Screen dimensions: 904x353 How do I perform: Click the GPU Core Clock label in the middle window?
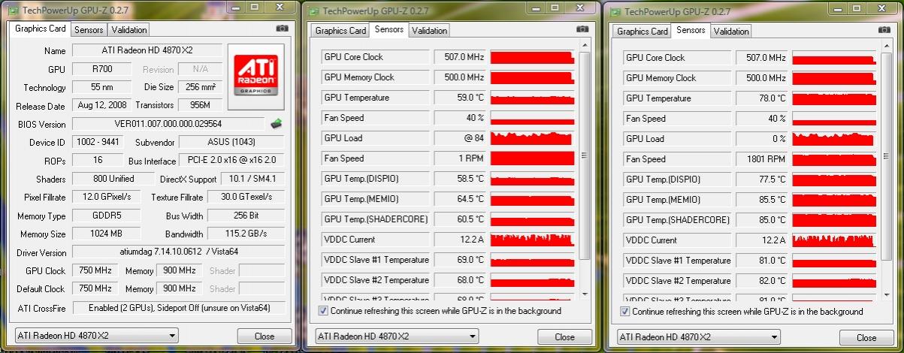pos(375,57)
